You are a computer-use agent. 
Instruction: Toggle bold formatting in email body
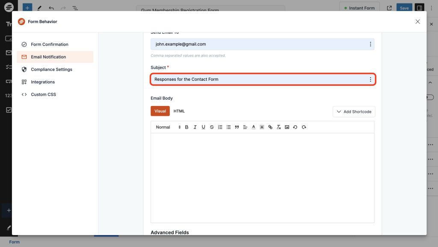pyautogui.click(x=186, y=127)
